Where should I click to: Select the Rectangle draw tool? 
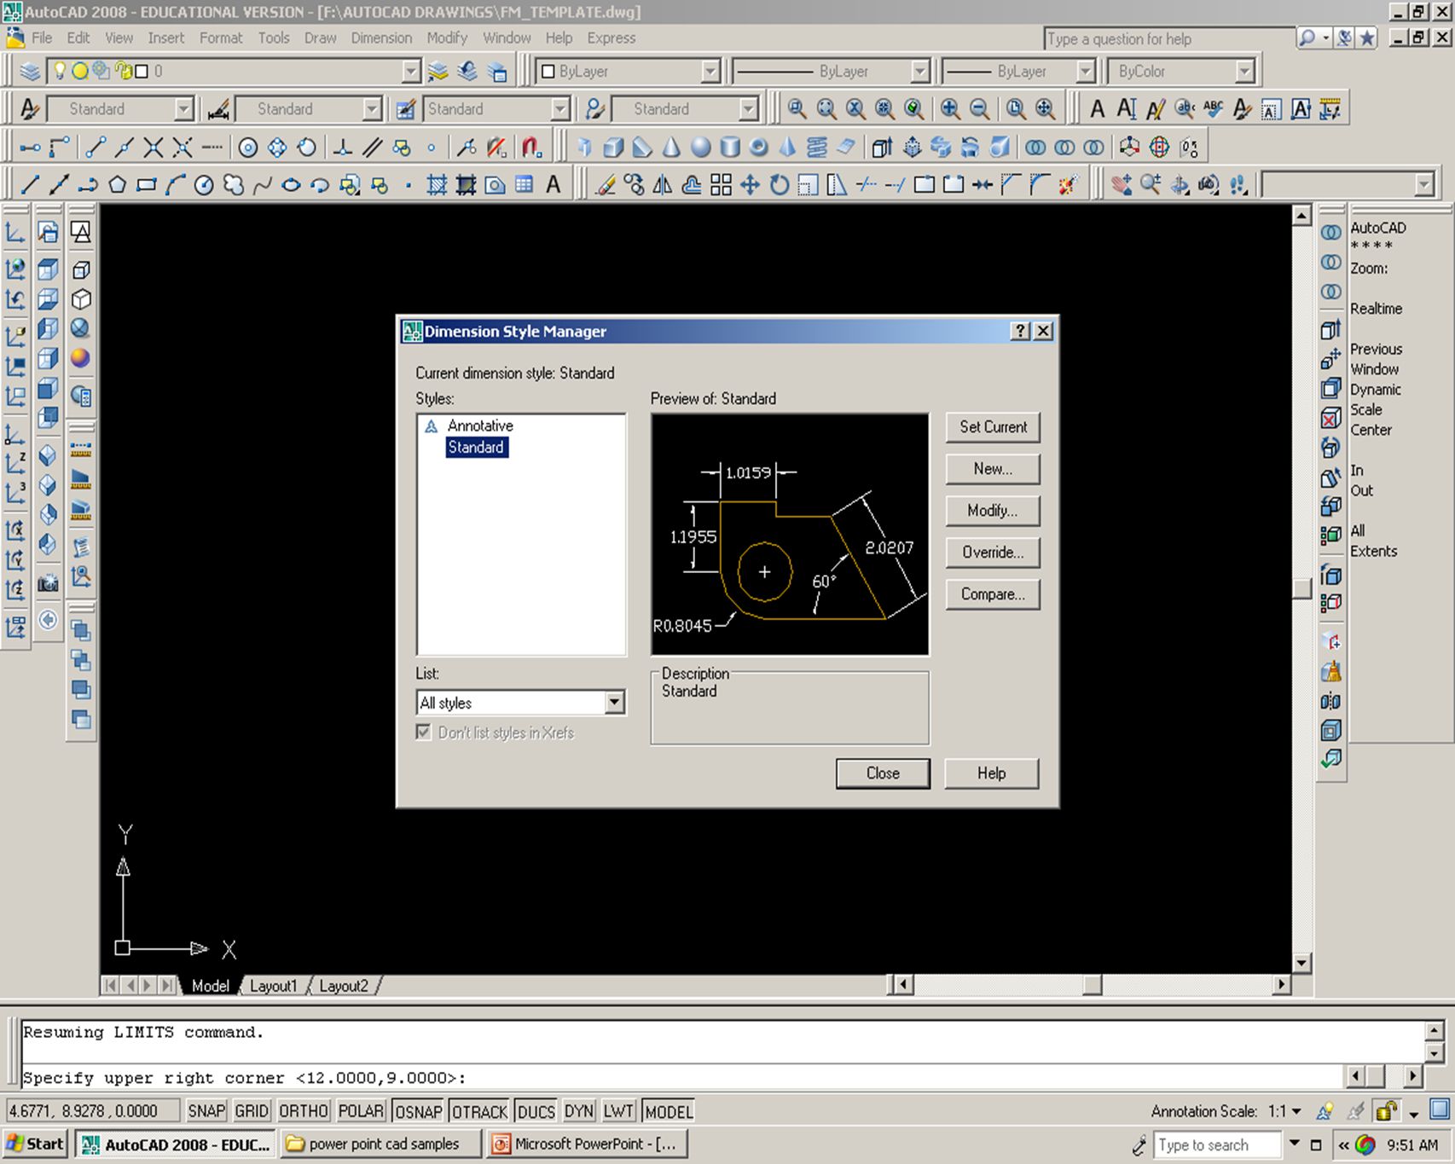(146, 184)
